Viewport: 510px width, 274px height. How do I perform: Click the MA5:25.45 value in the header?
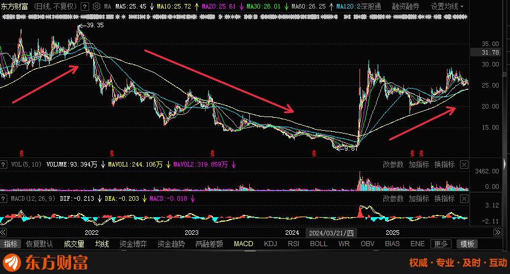point(131,6)
